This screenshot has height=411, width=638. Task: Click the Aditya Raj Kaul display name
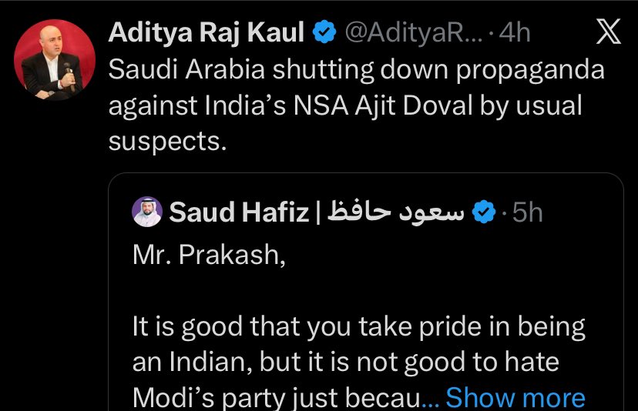tap(208, 33)
